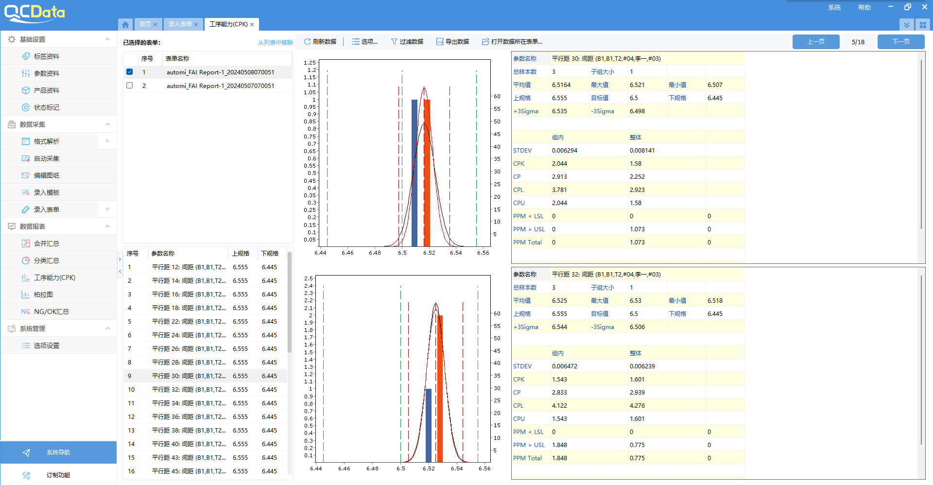This screenshot has width=933, height=485.
Task: Collapse the 数据报表 section
Action: click(107, 226)
